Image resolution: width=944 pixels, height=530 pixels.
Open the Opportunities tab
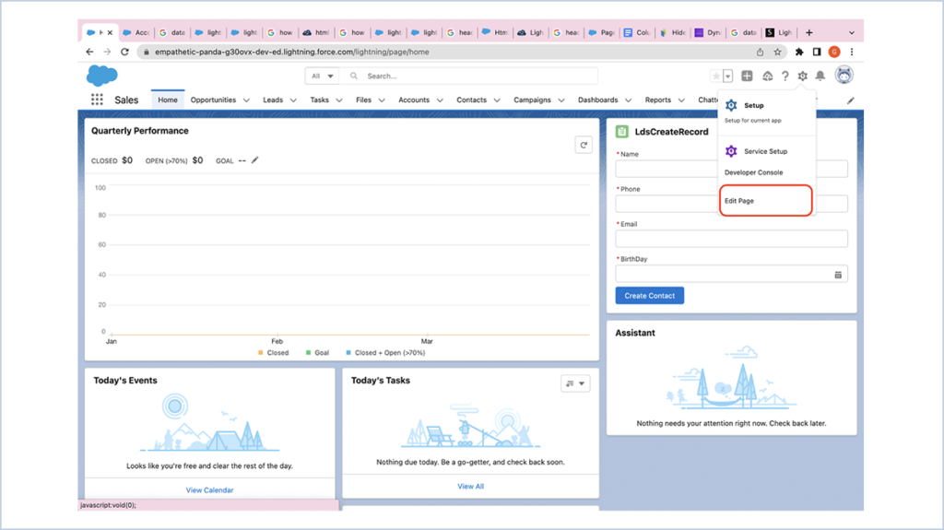click(x=213, y=100)
